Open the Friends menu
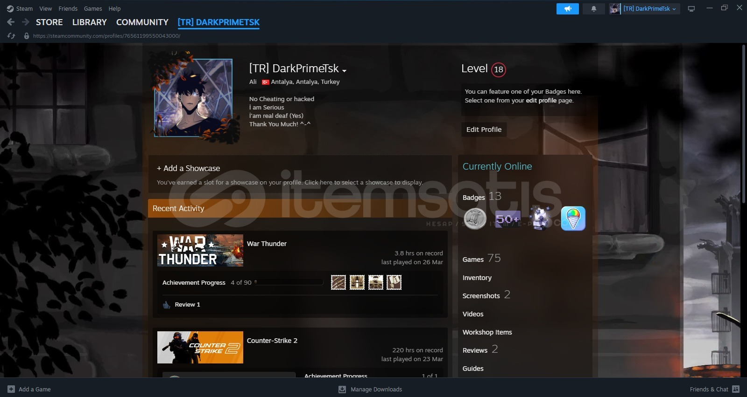The height and width of the screenshot is (397, 747). coord(68,8)
